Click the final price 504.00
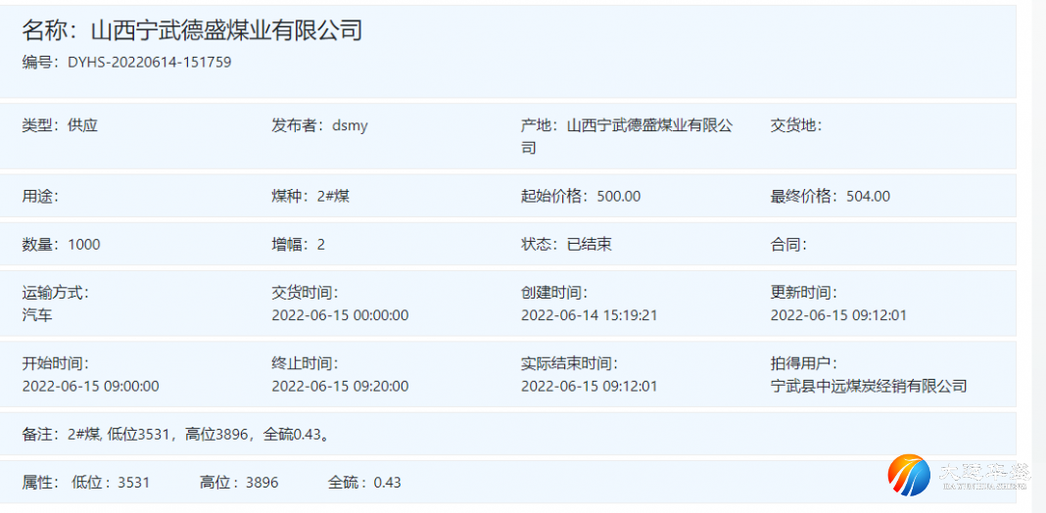 click(868, 196)
